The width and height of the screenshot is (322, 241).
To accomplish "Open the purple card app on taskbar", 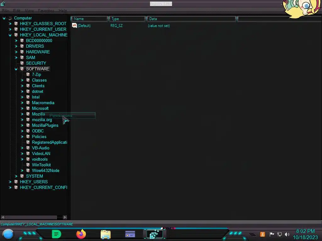I will click(130, 234).
